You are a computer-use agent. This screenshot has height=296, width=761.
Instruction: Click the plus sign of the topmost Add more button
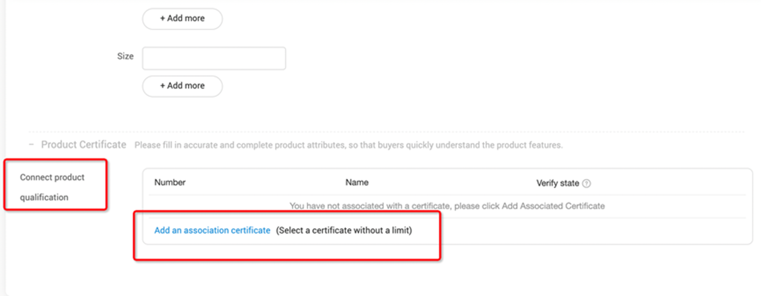click(x=163, y=18)
